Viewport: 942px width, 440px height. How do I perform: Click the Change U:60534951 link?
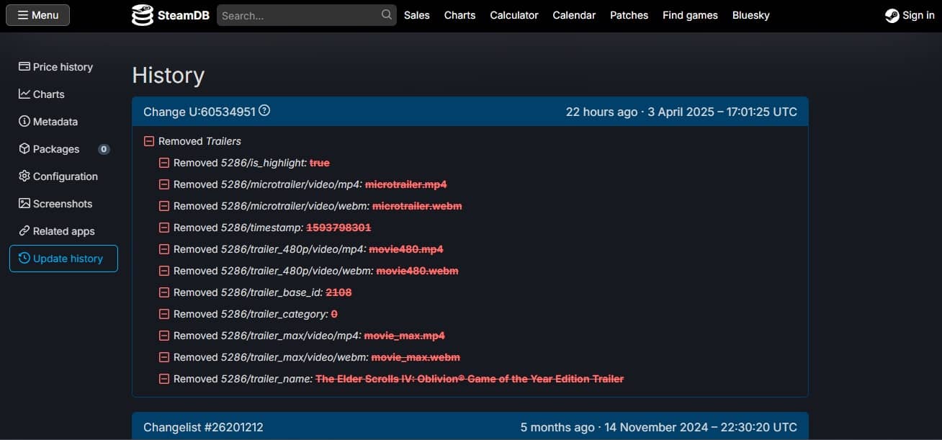point(199,112)
